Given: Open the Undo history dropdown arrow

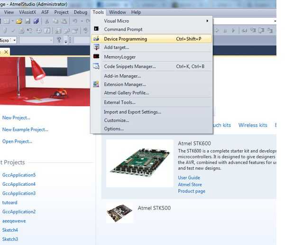Looking at the screenshot, I should coord(82,21).
